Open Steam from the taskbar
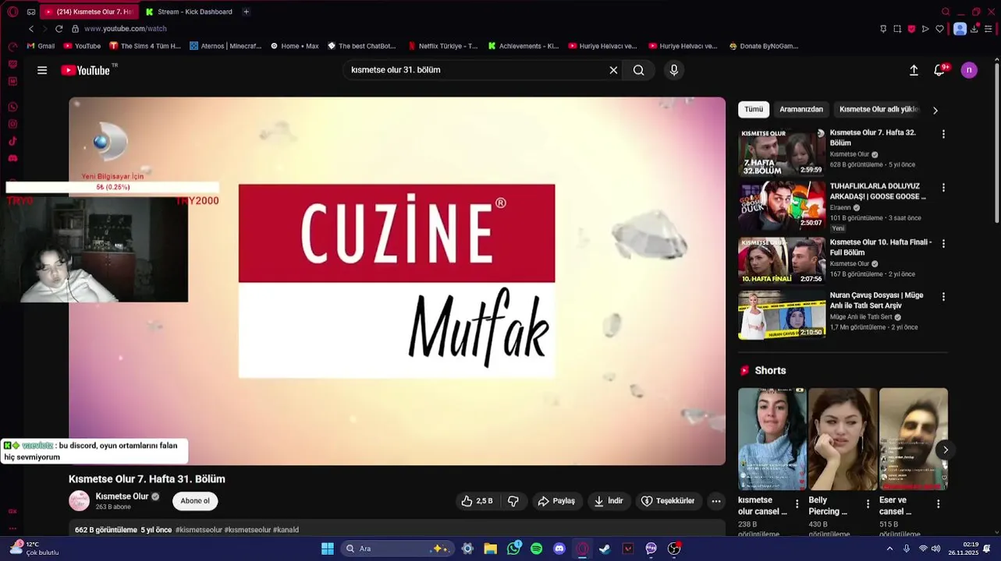1001x561 pixels. (605, 549)
